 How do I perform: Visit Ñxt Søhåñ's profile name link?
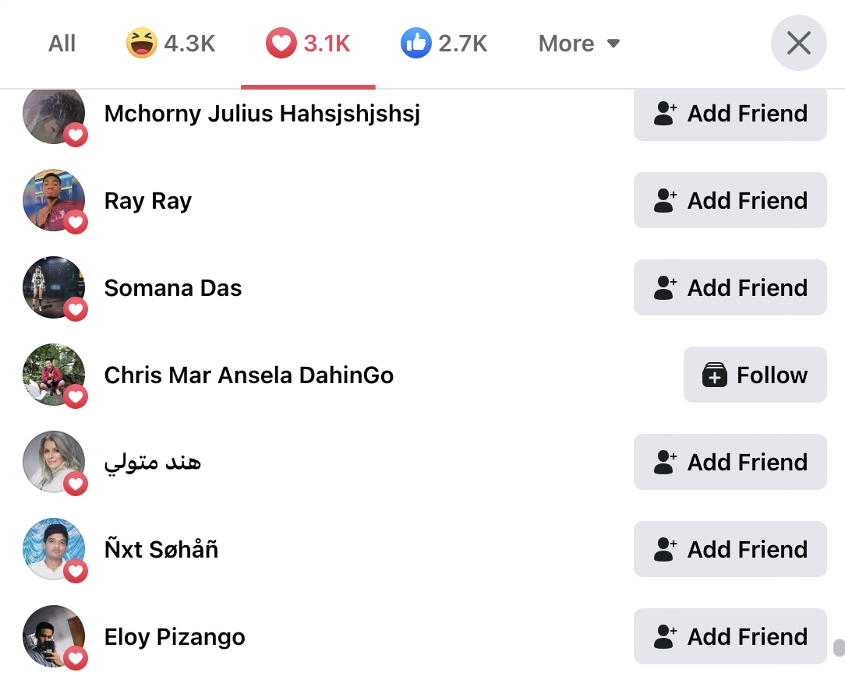tap(161, 549)
